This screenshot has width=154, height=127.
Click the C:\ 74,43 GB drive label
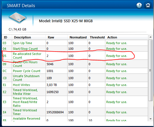pos(17,29)
